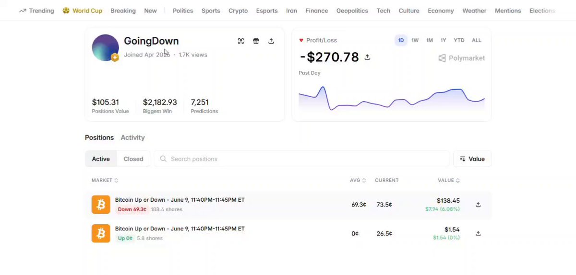This screenshot has width=576, height=275.
Task: Click the GoingDown profile avatar
Action: point(105,47)
